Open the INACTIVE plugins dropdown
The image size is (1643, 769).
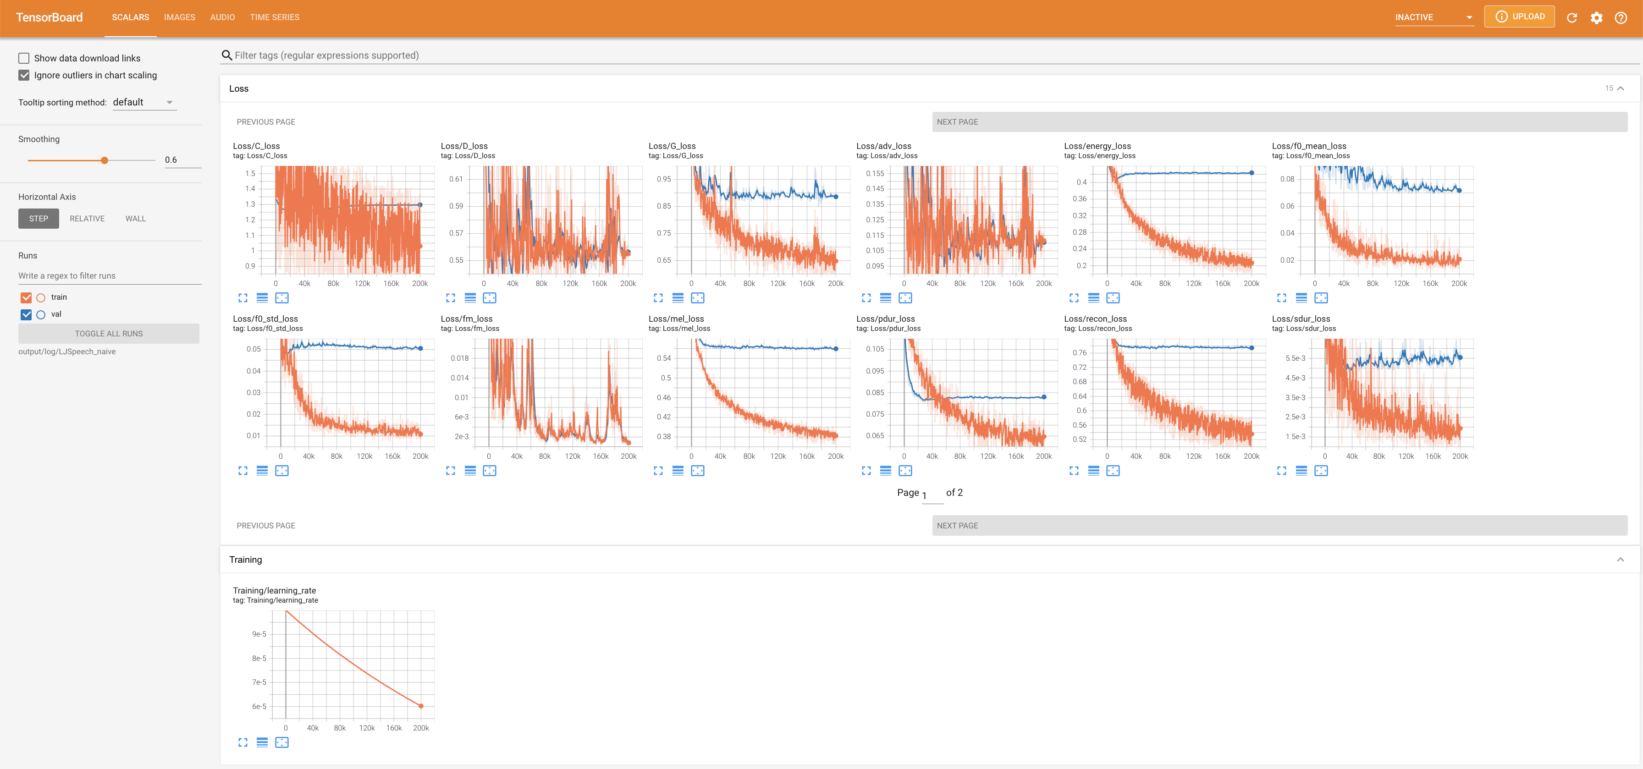1433,17
